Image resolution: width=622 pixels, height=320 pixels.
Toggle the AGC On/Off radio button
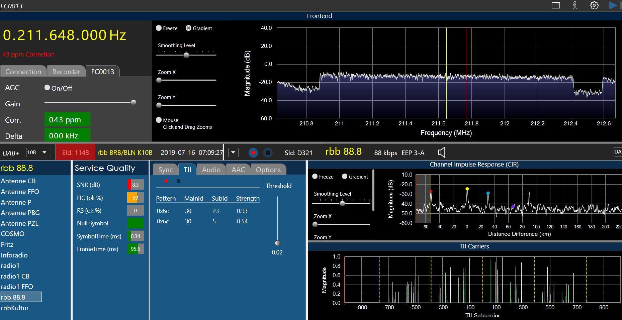[x=47, y=88]
